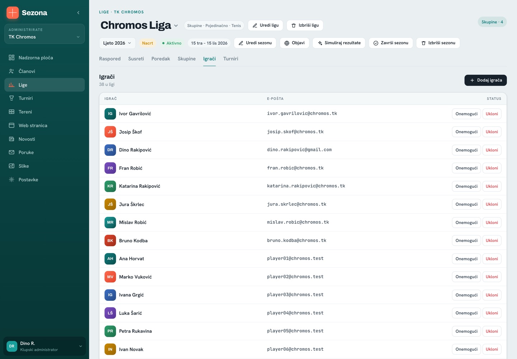Open Postavke settings in the sidebar
The width and height of the screenshot is (517, 359).
point(45,180)
